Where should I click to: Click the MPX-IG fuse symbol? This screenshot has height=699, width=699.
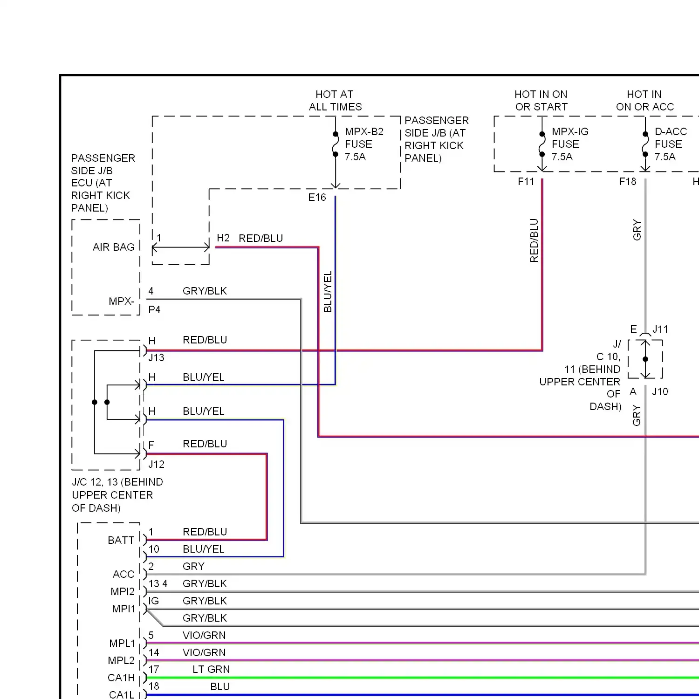pos(542,144)
